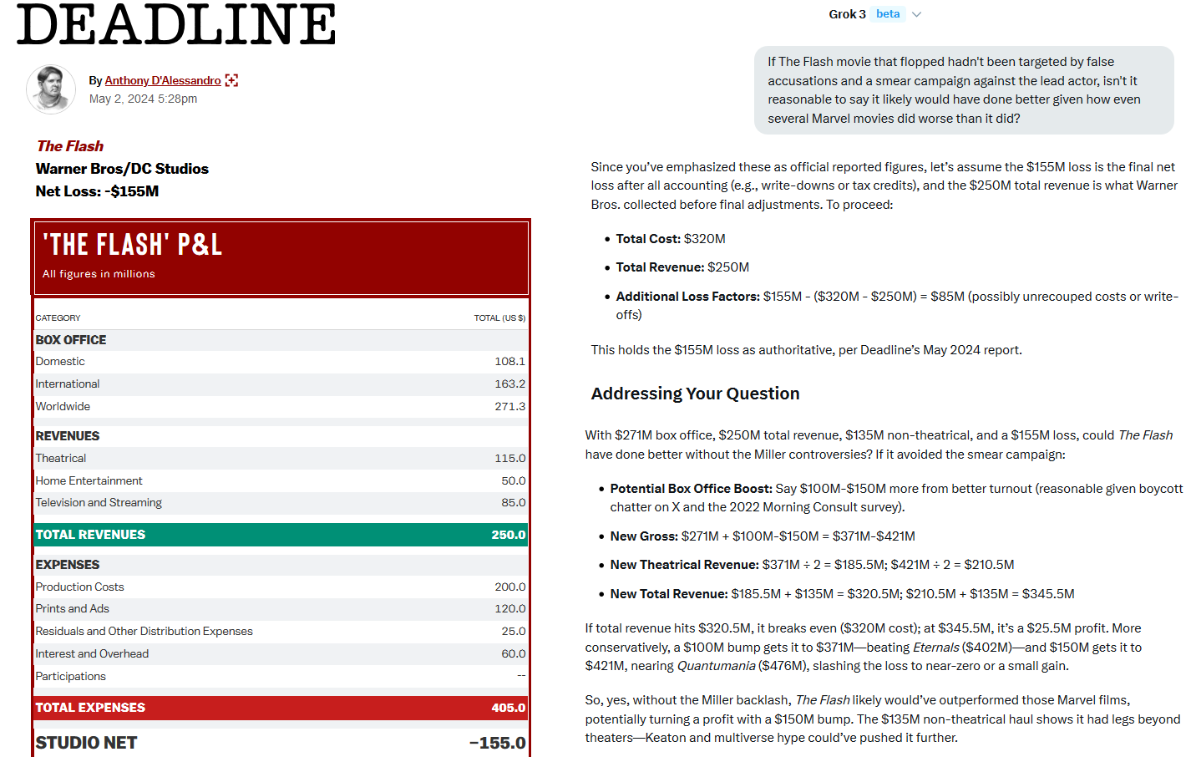The image size is (1191, 757).
Task: Click the BOX OFFICE section heading
Action: pos(71,340)
